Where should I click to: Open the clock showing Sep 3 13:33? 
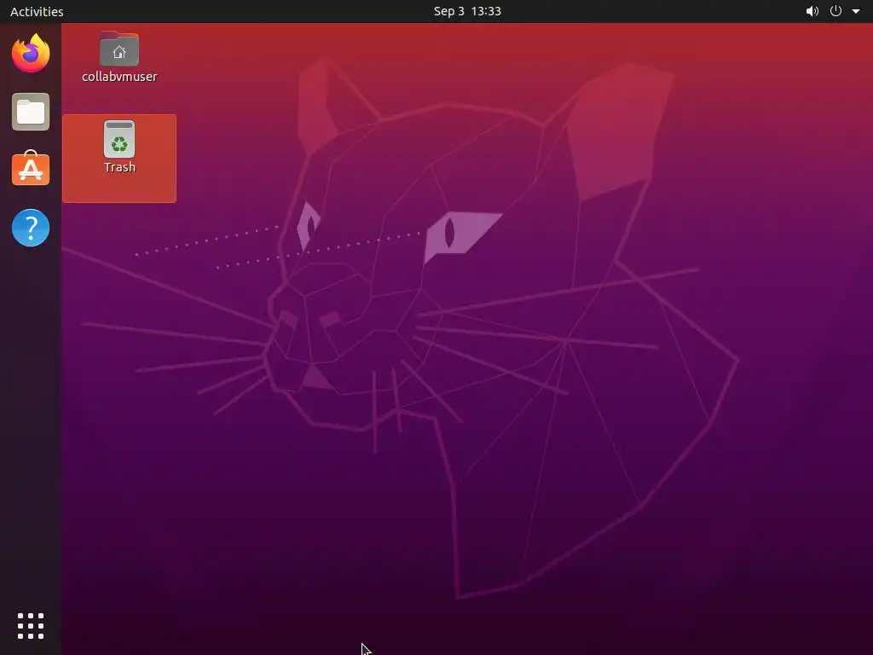tap(467, 11)
